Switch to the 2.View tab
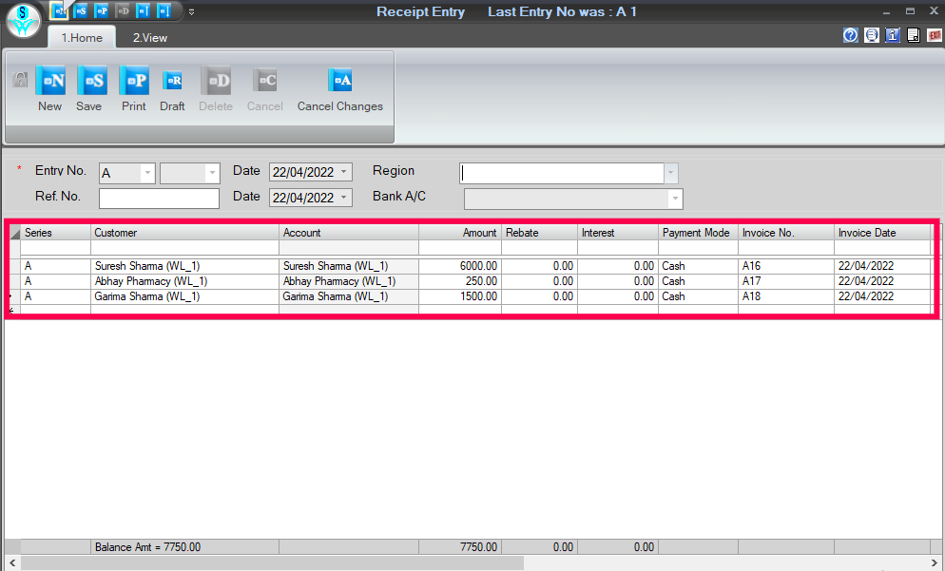 pos(149,37)
